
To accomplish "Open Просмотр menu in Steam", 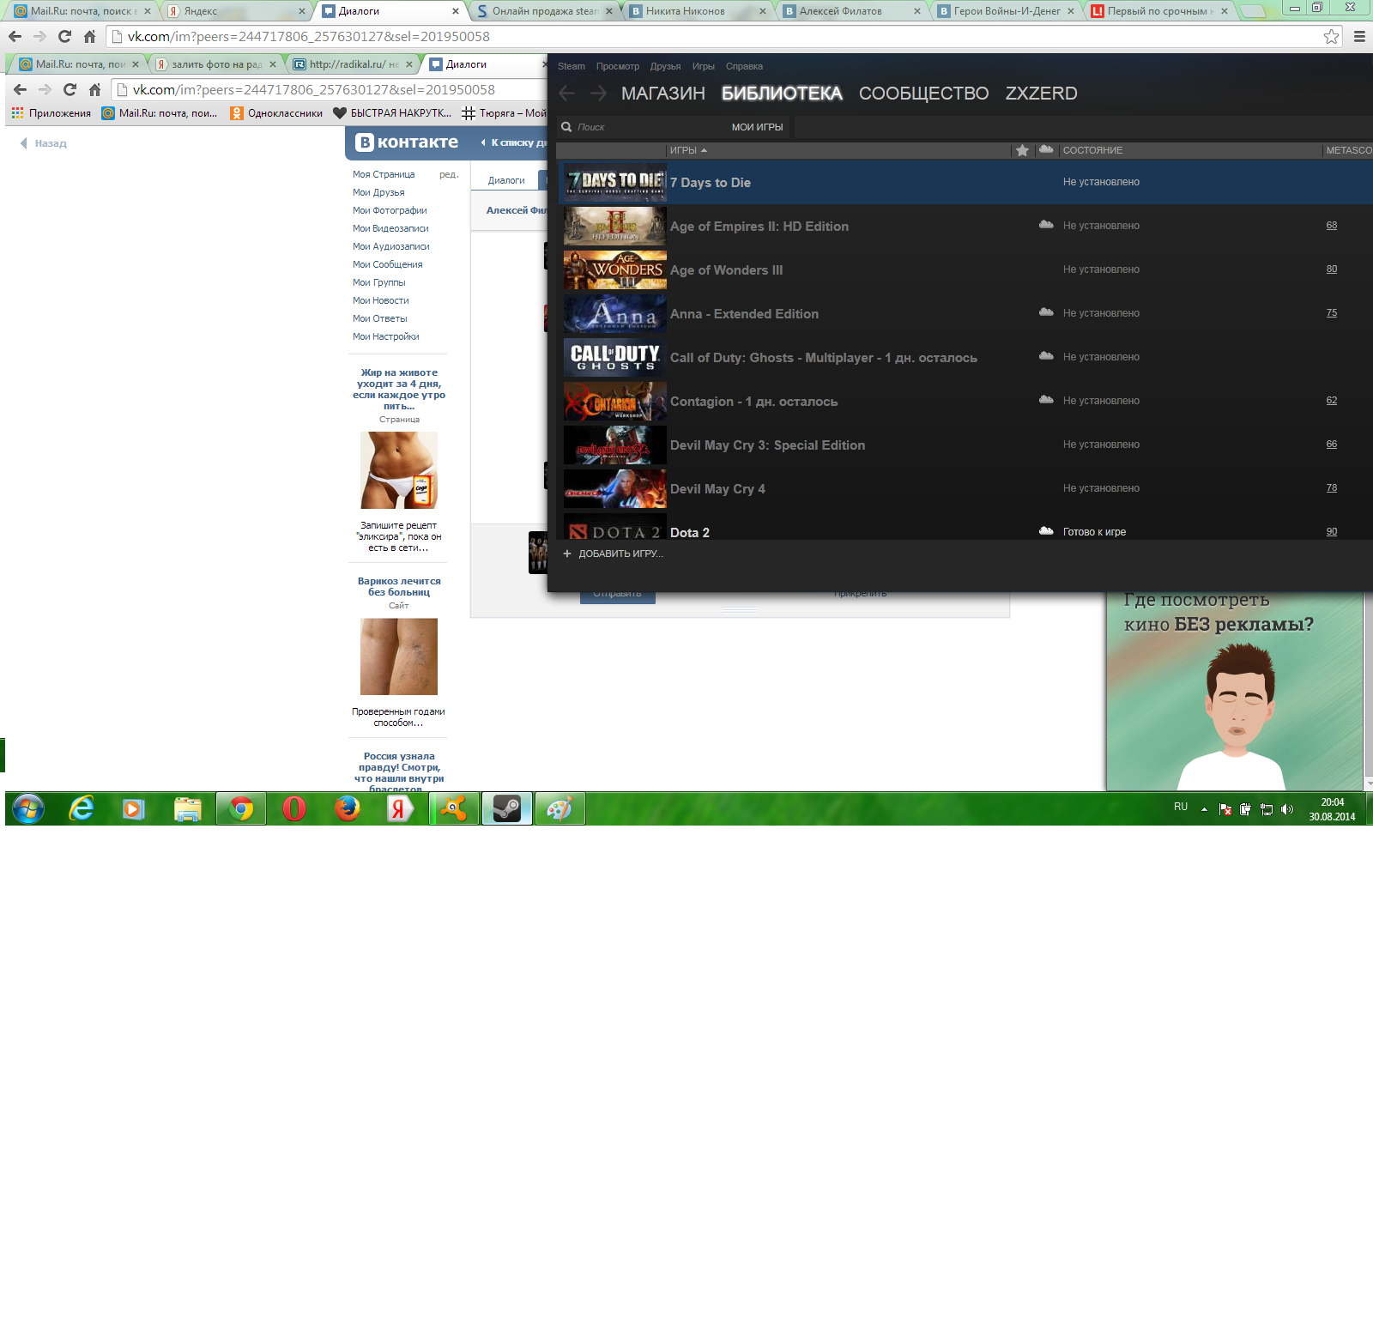I will point(618,66).
